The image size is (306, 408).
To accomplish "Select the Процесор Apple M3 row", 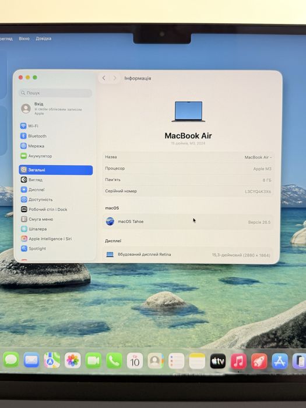I will click(x=188, y=168).
